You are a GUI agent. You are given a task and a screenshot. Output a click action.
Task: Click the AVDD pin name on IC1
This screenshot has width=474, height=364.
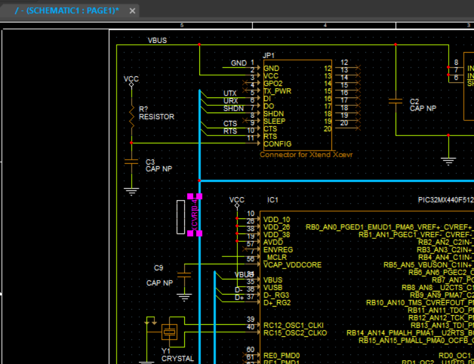274,242
